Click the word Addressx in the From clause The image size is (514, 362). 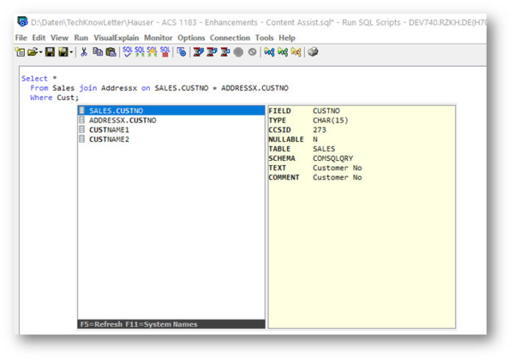[119, 88]
